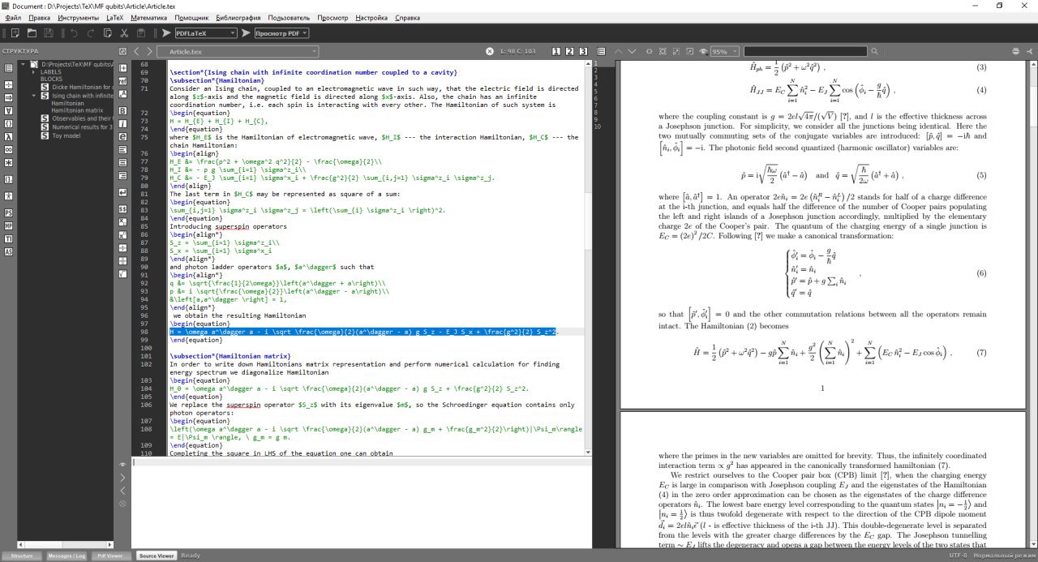Expand the LABELS tree node
The image size is (1038, 562).
coord(33,72)
